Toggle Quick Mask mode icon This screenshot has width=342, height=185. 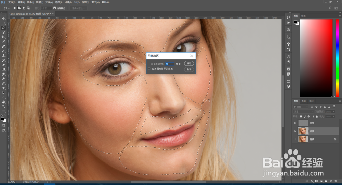(3, 126)
